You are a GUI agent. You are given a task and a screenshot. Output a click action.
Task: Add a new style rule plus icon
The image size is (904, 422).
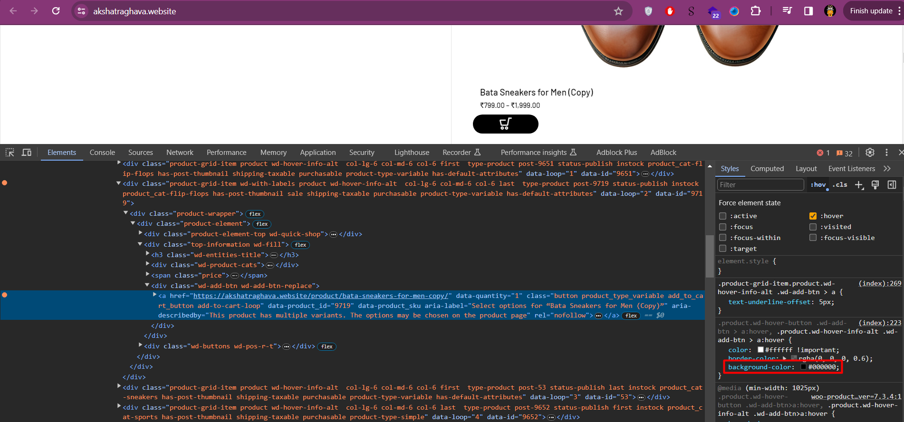859,185
